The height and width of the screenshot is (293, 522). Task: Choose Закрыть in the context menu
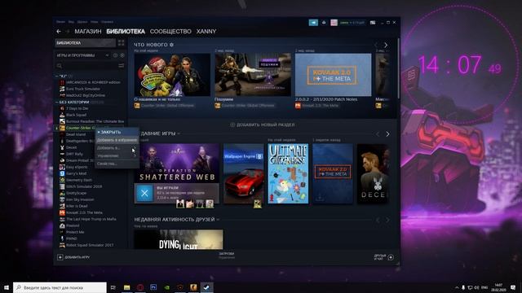(x=117, y=132)
